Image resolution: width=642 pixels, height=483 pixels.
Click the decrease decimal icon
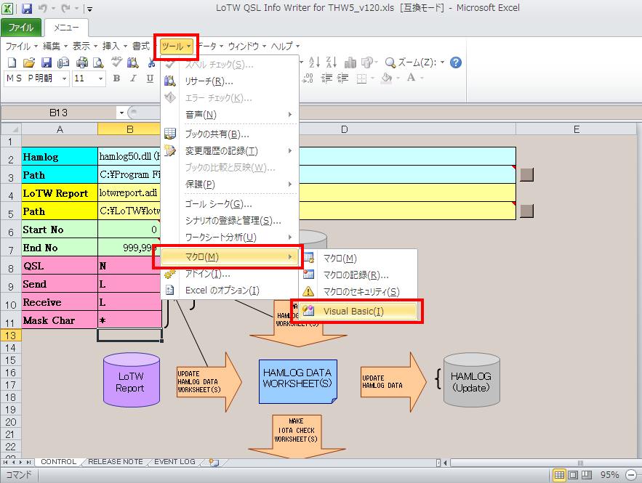tap(308, 78)
